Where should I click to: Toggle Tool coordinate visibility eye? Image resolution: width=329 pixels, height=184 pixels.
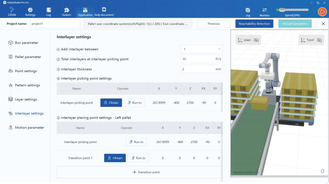point(319,40)
